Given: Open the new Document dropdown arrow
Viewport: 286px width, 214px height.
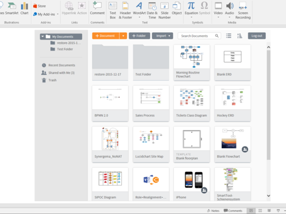Looking at the screenshot, I should [123, 36].
